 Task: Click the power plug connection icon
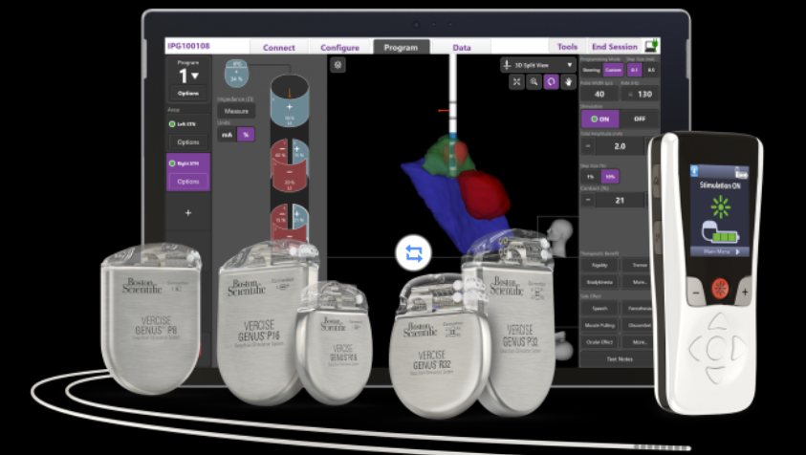[652, 46]
